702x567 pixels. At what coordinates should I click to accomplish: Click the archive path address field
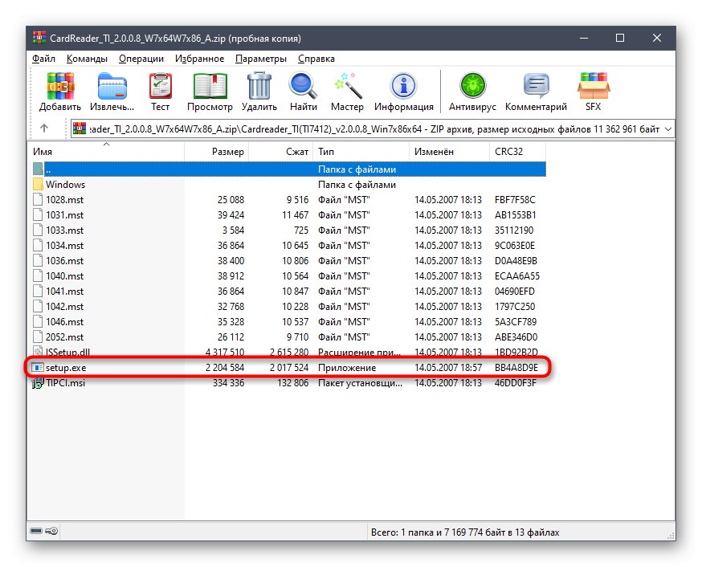pos(374,129)
